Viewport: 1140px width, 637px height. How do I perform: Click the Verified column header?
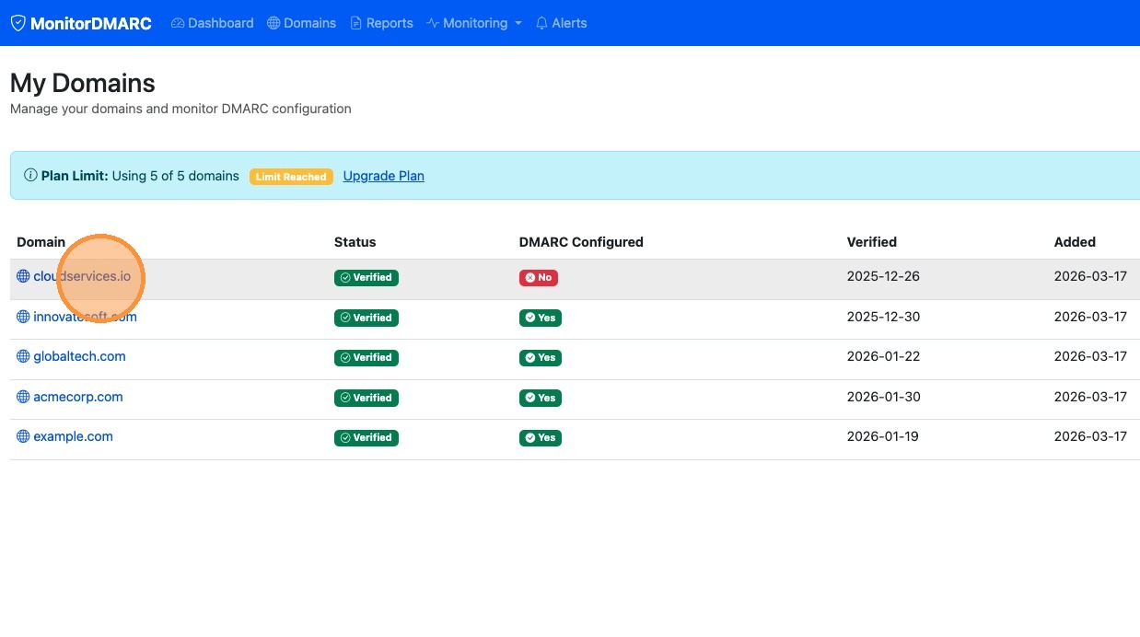(x=872, y=242)
